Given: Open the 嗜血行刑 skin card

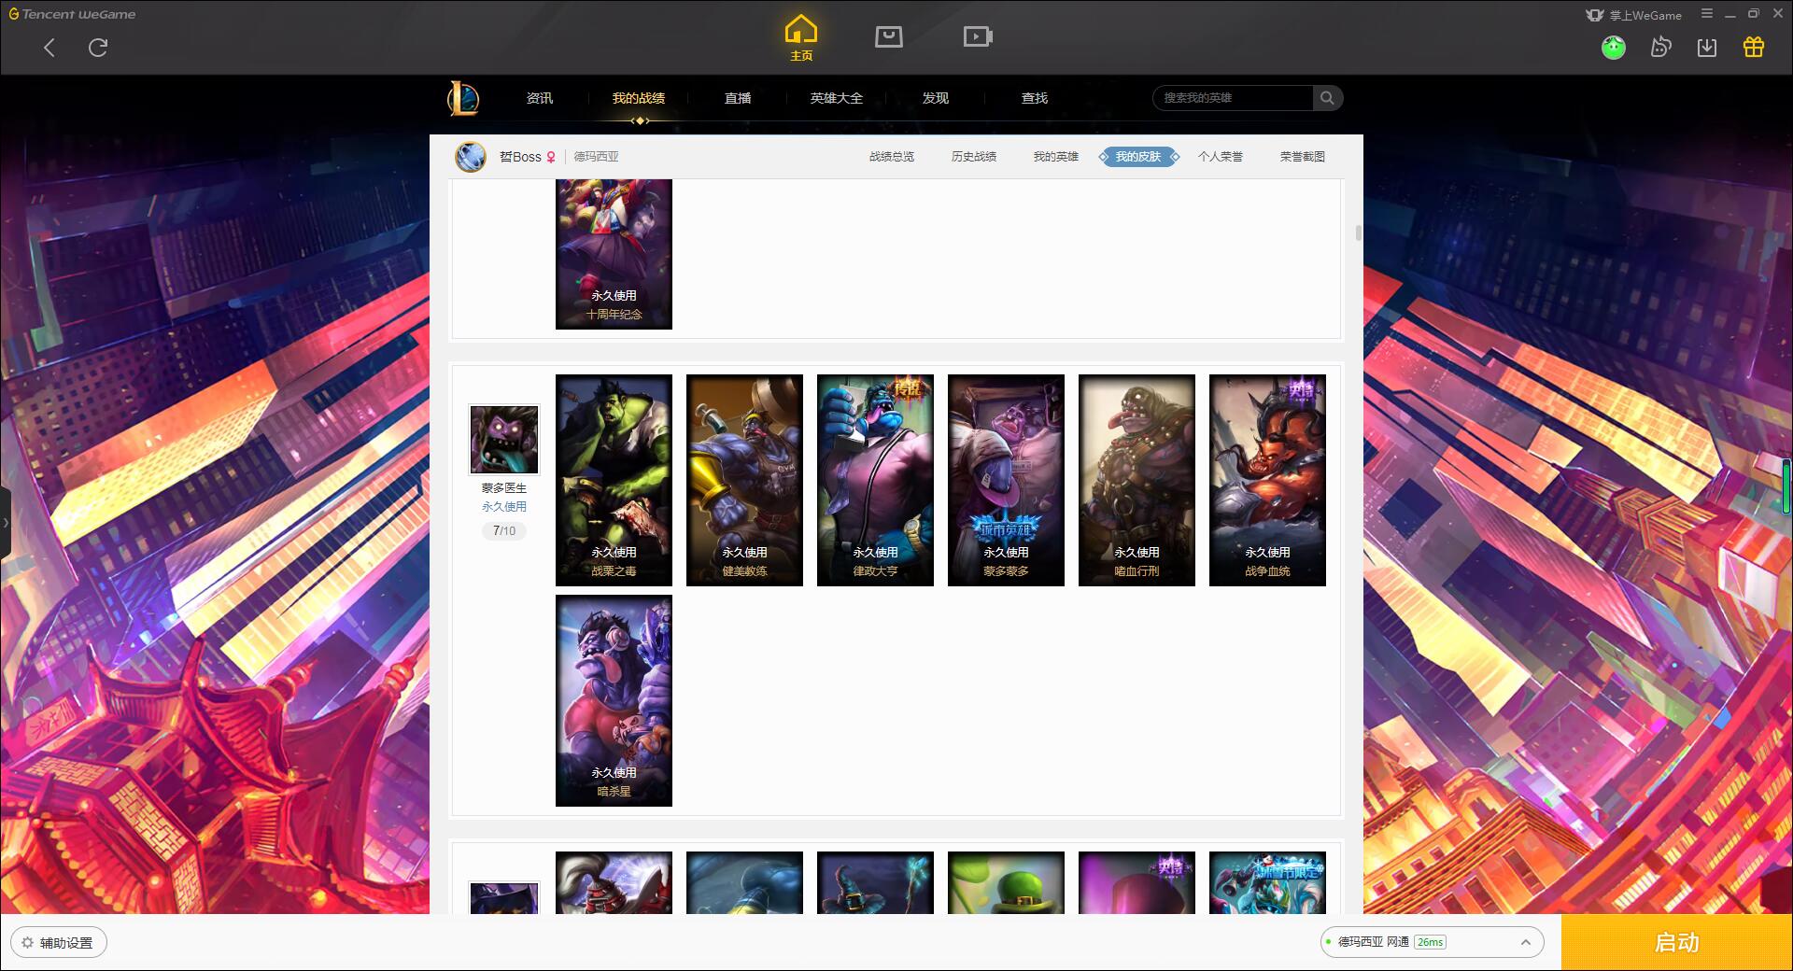Looking at the screenshot, I should (x=1137, y=480).
